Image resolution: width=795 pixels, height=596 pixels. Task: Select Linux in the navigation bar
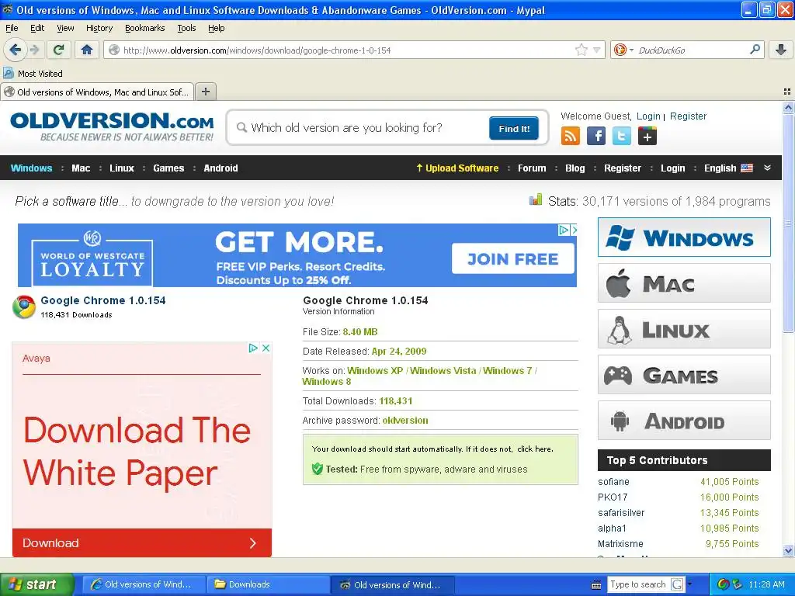pos(122,168)
